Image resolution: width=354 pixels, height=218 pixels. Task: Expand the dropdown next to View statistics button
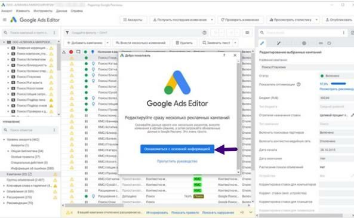(316, 20)
